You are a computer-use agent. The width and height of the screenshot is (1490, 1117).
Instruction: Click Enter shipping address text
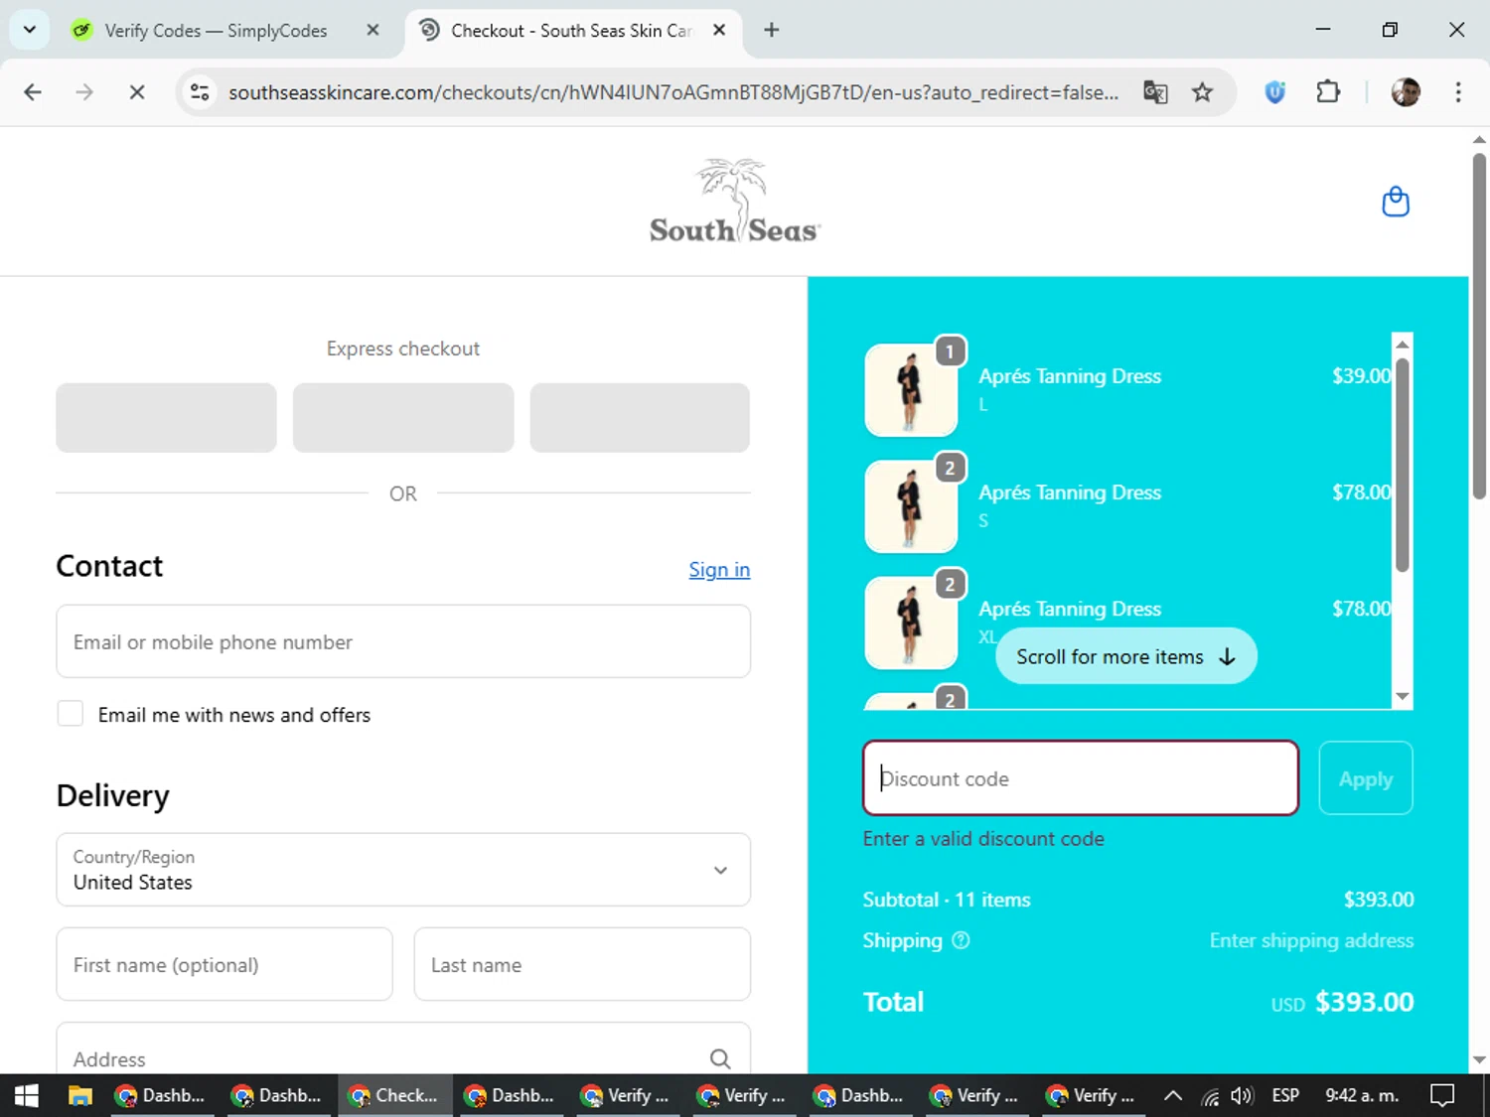pyautogui.click(x=1311, y=940)
